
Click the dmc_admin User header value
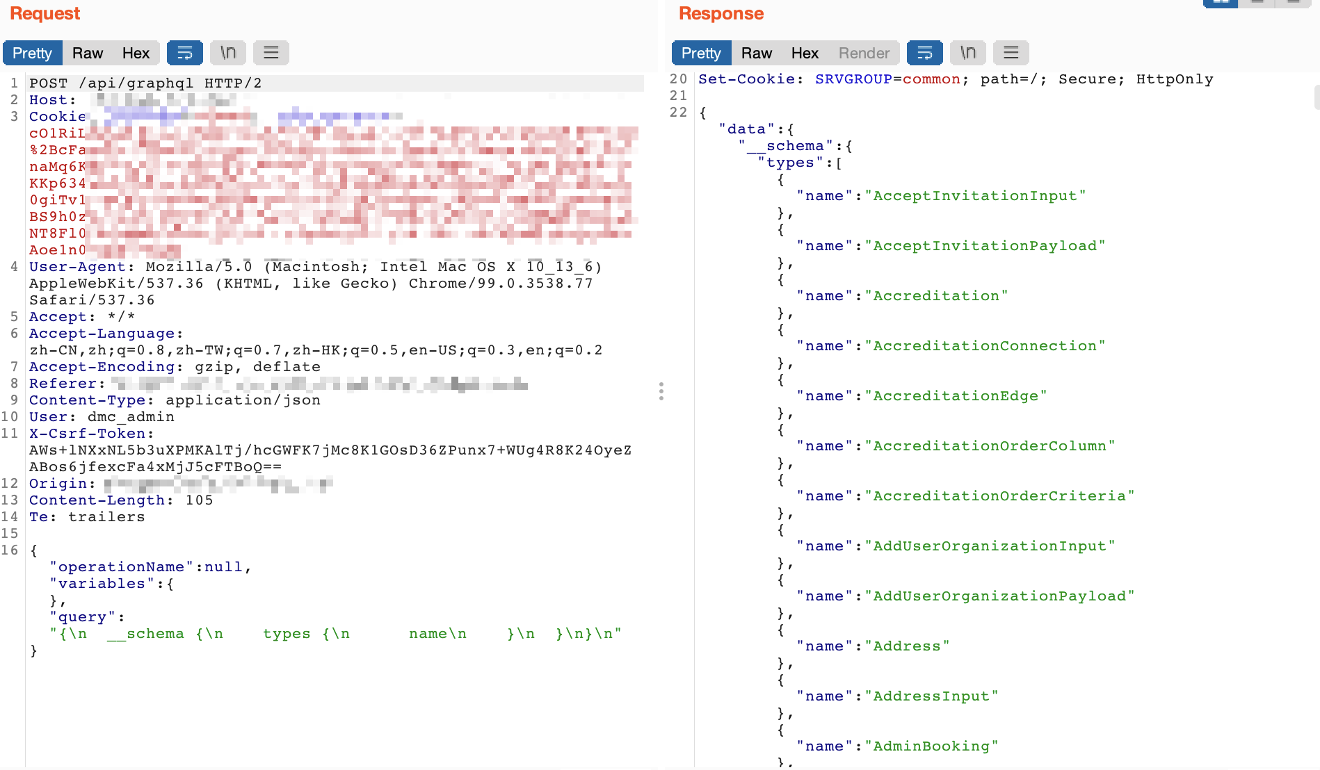click(131, 417)
